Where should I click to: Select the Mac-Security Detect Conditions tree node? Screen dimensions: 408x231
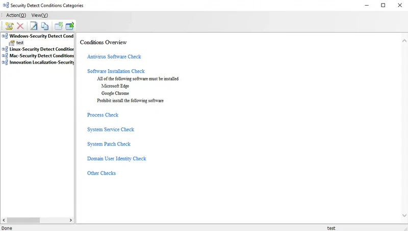point(42,55)
